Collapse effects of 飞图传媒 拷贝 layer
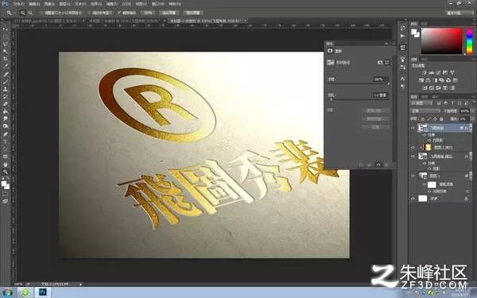Screen dimensions: 477x298 tap(471, 156)
